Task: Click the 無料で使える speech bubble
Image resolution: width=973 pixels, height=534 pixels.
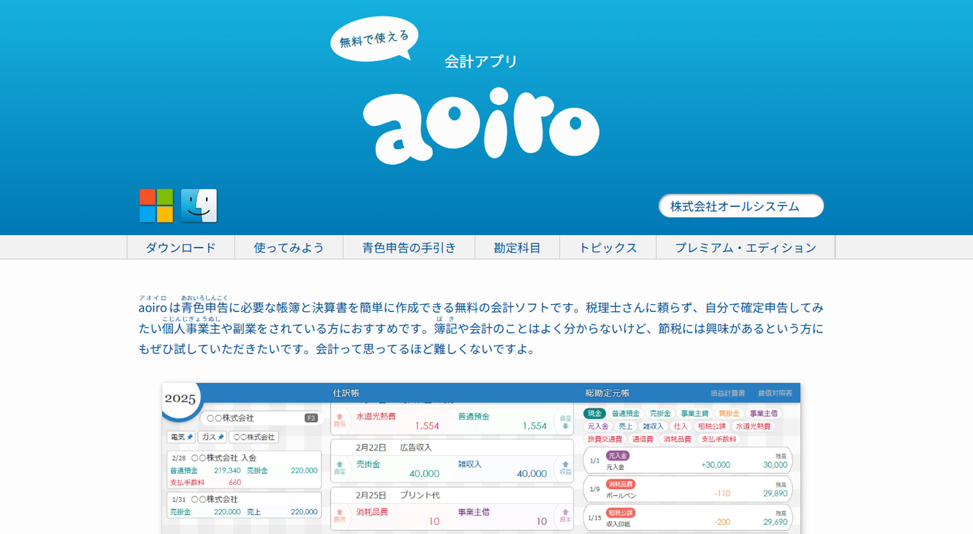Action: coord(375,38)
